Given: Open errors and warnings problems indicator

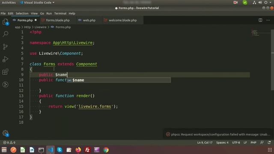Looking at the screenshot, I should (9, 142).
